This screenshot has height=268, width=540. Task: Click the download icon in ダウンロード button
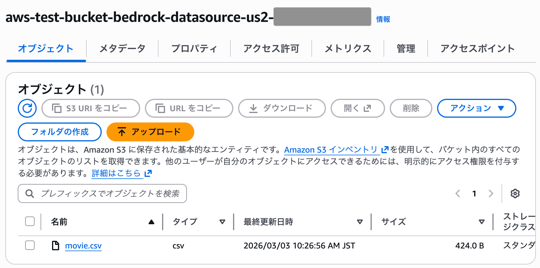tap(253, 108)
